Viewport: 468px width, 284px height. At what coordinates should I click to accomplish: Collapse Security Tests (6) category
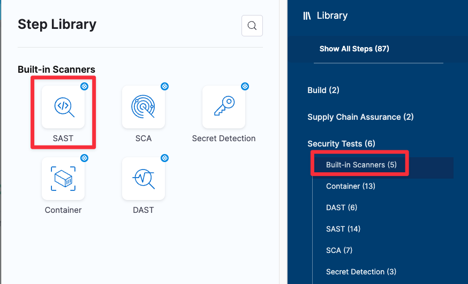click(x=341, y=143)
